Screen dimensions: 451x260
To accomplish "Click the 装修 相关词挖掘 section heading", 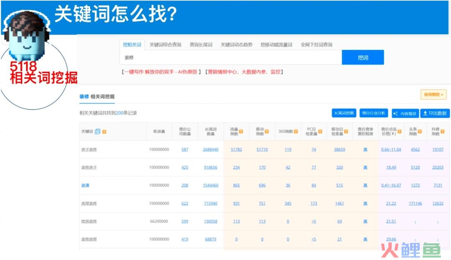I will click(97, 96).
